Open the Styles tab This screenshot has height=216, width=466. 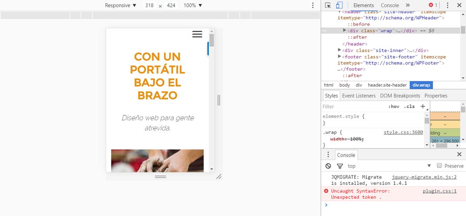[x=331, y=96]
